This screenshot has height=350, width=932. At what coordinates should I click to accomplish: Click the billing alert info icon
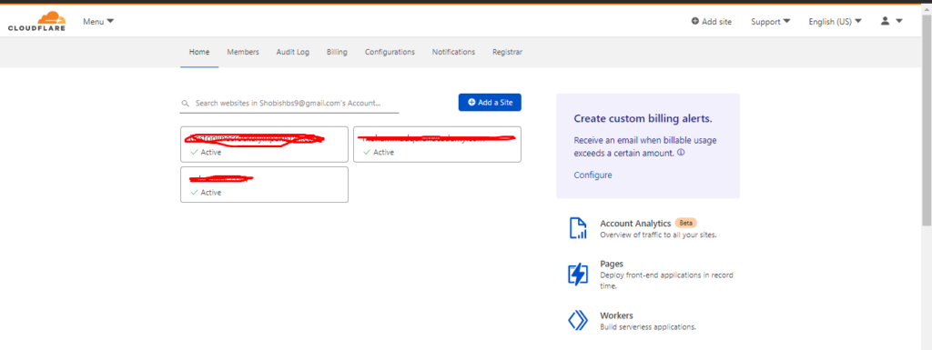pyautogui.click(x=681, y=153)
